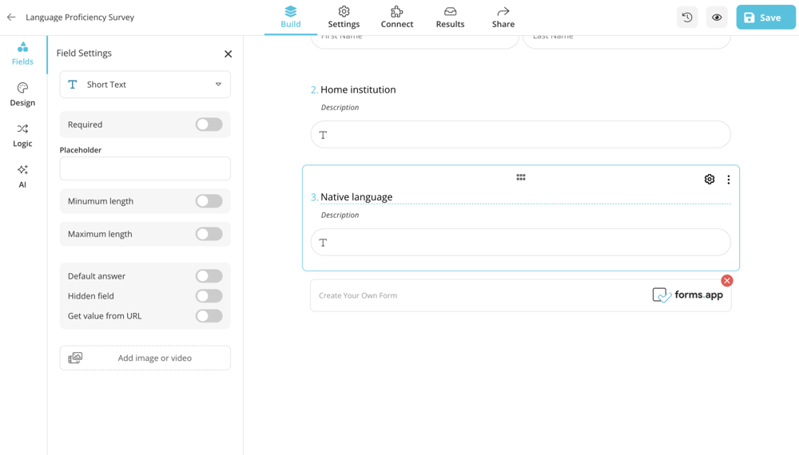Open the Design panel
Image resolution: width=799 pixels, height=455 pixels.
pyautogui.click(x=22, y=94)
